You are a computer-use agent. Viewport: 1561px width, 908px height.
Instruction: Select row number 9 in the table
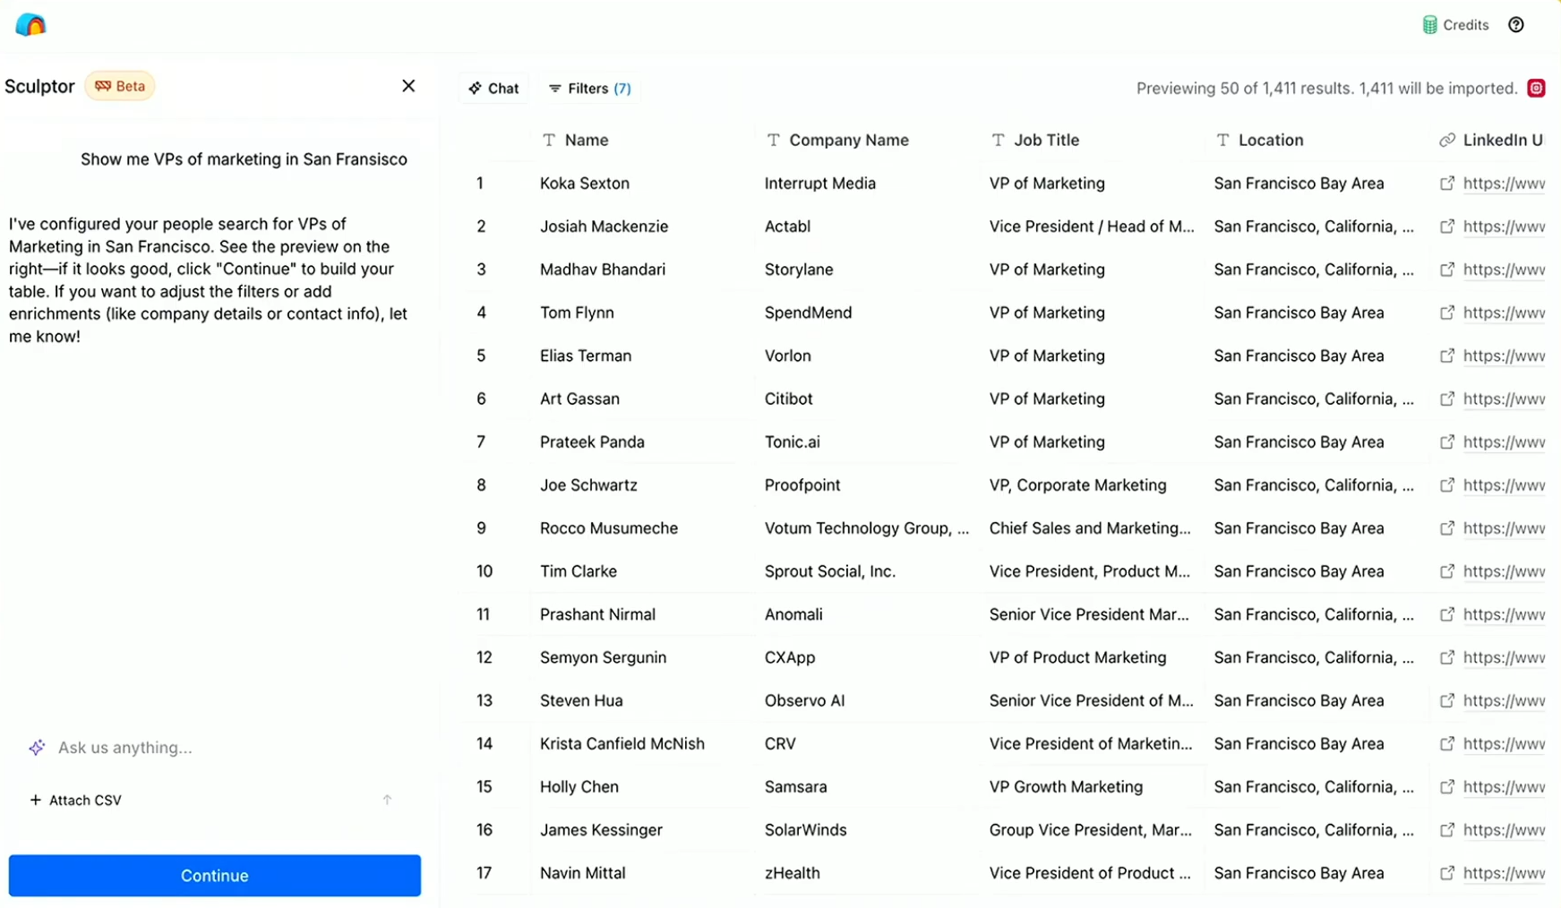coord(481,528)
